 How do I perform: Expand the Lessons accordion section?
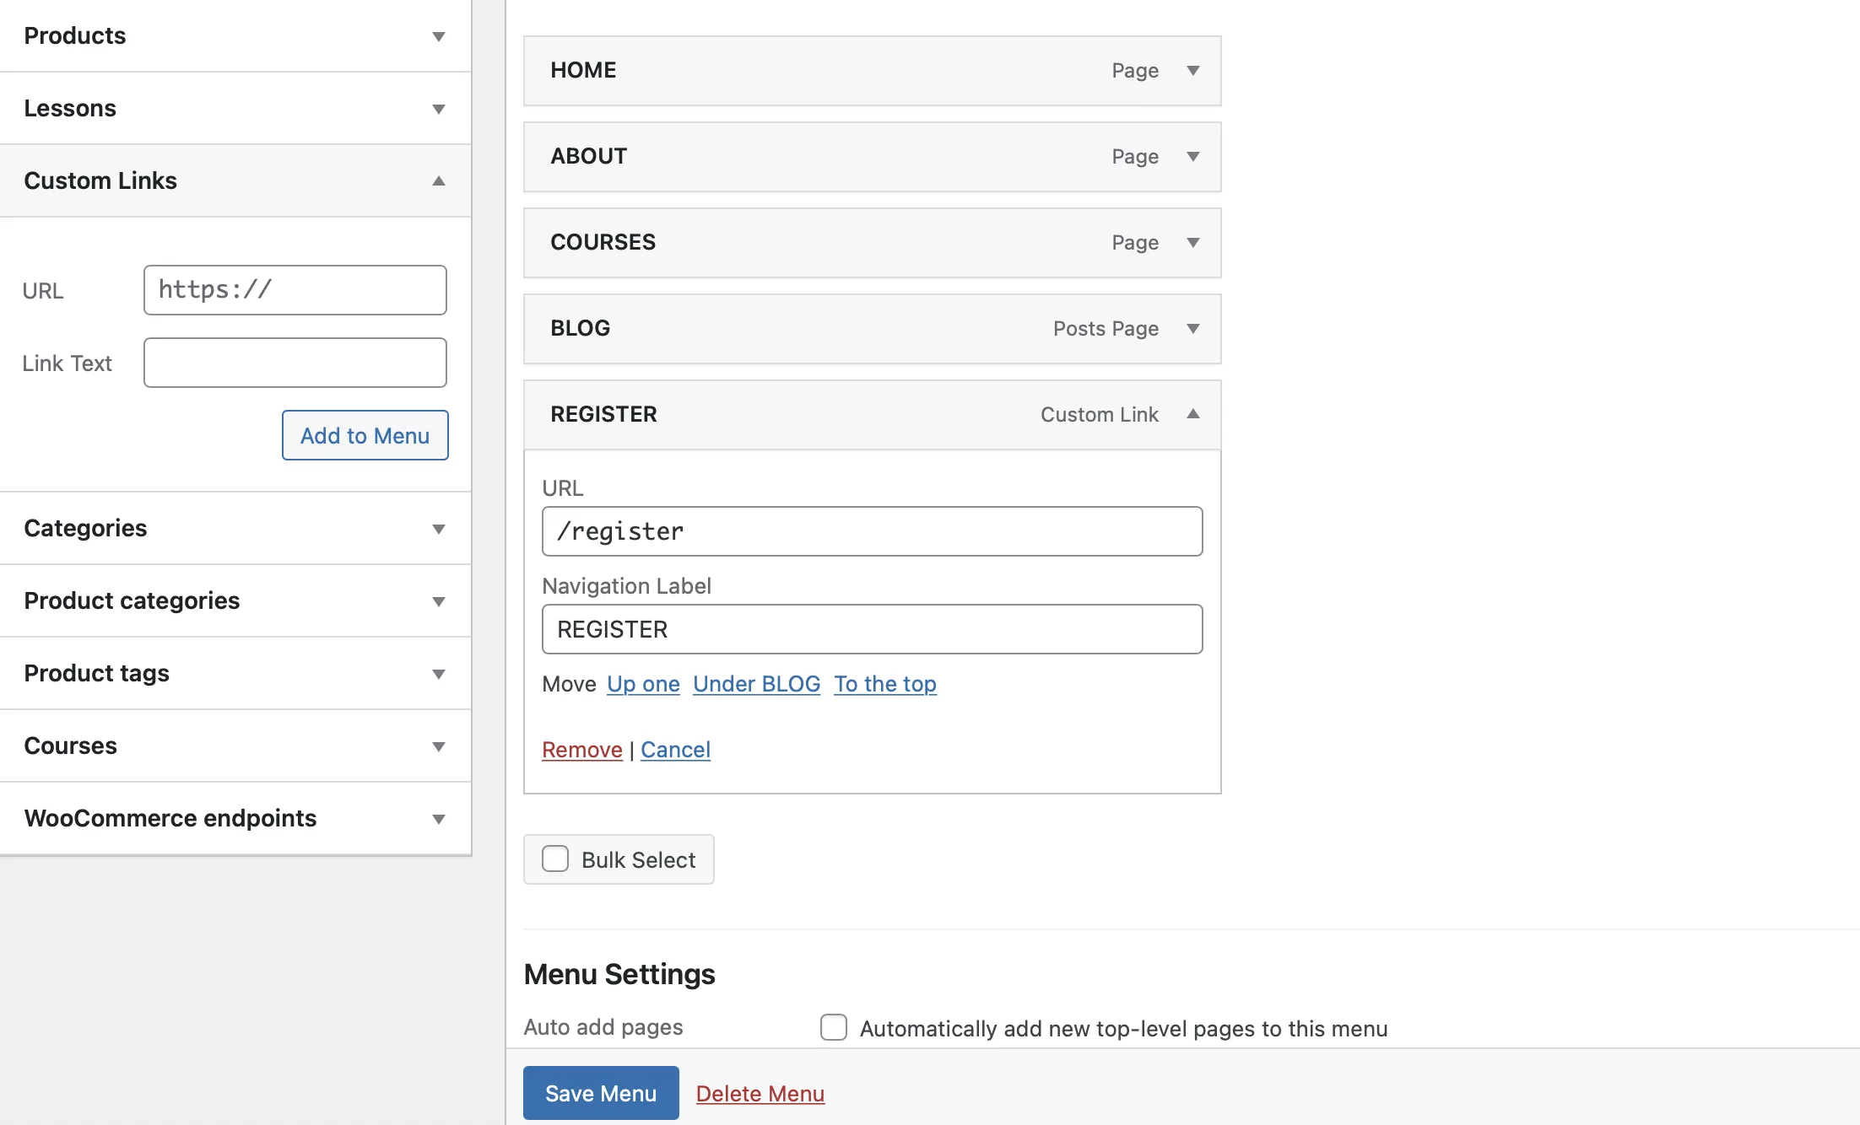coord(235,108)
